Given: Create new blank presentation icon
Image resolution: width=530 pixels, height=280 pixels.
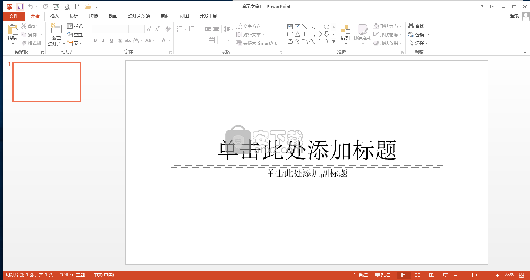Looking at the screenshot, I should coord(77,6).
